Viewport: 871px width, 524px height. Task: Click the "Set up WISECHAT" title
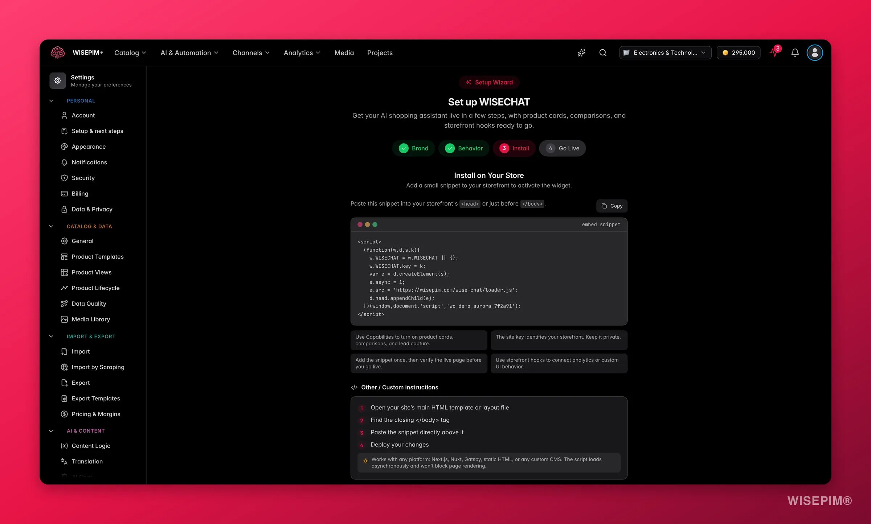[x=489, y=102]
